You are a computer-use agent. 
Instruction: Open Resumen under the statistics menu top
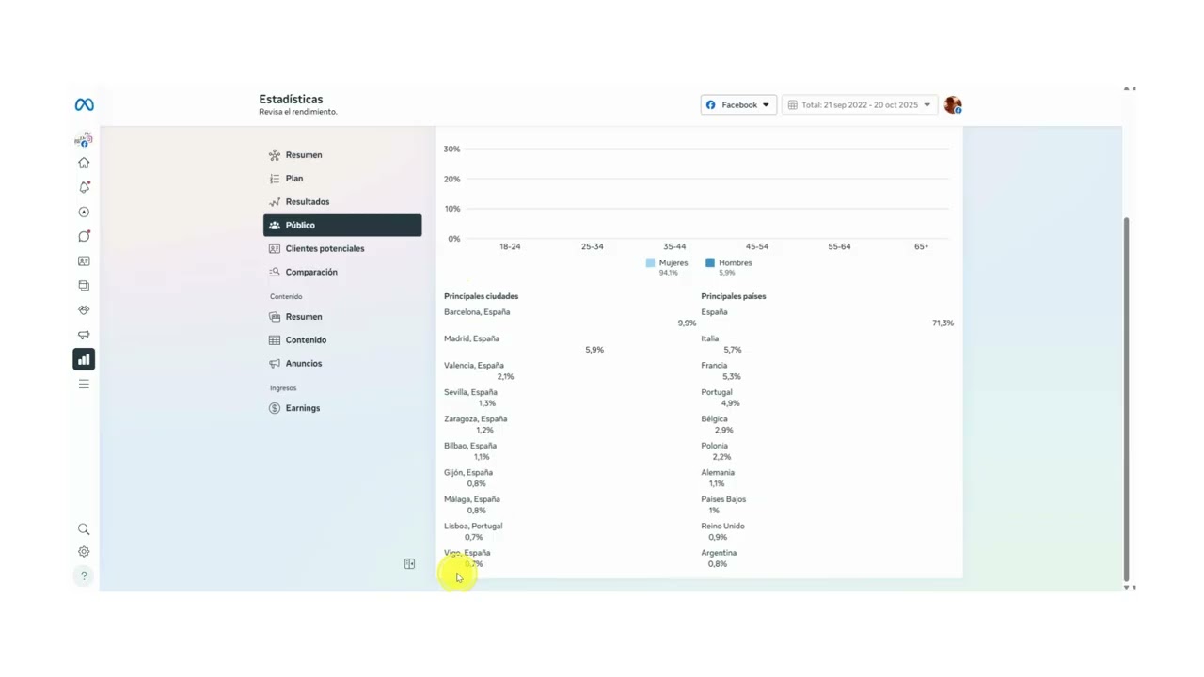(x=342, y=155)
